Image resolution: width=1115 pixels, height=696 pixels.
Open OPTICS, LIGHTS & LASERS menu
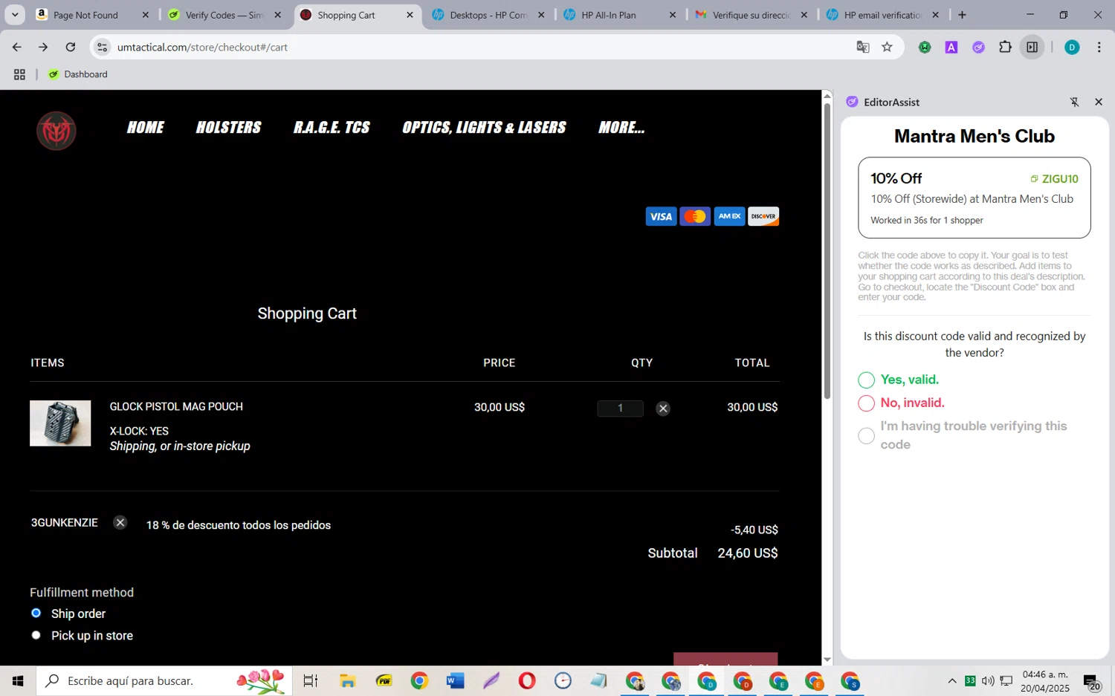[x=485, y=128]
